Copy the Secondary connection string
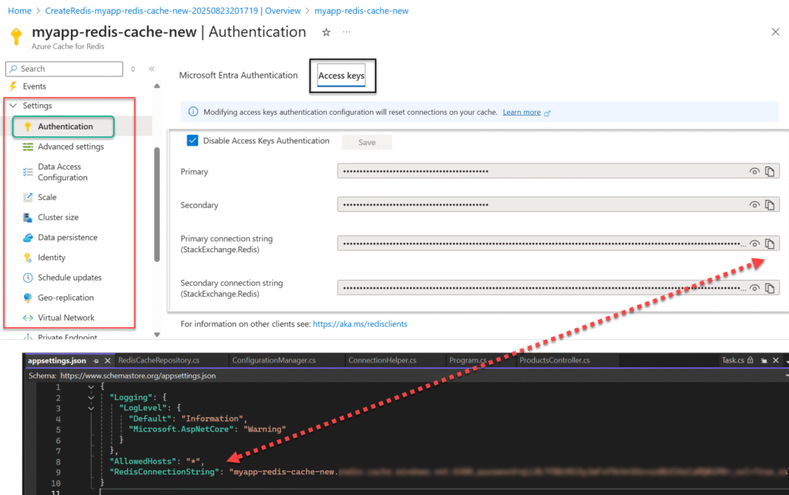Screen dimensions: 789x495 [770, 288]
